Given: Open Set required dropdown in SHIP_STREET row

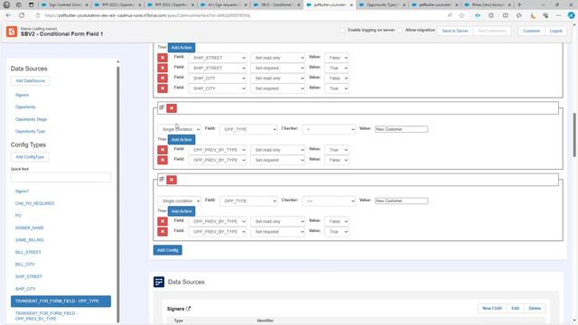Looking at the screenshot, I should point(278,69).
